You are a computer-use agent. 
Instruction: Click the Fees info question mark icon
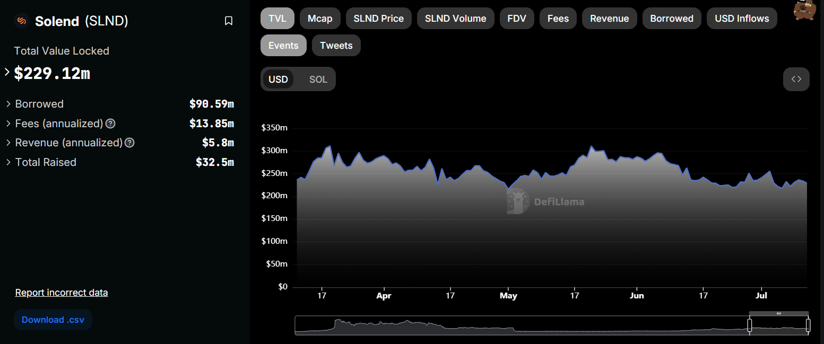coord(110,124)
